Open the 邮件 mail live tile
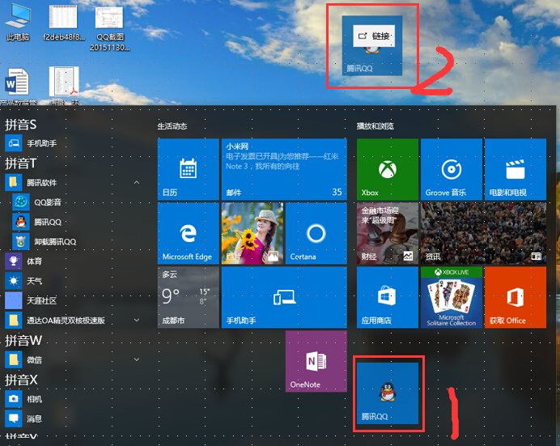560x446 pixels. (284, 169)
